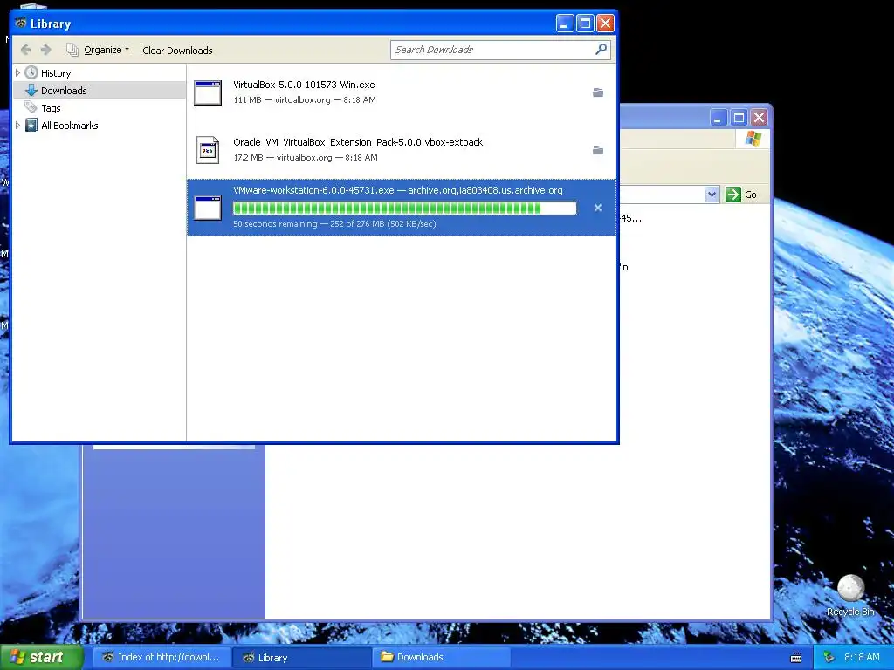
Task: Click the Go button in background window
Action: pos(741,195)
